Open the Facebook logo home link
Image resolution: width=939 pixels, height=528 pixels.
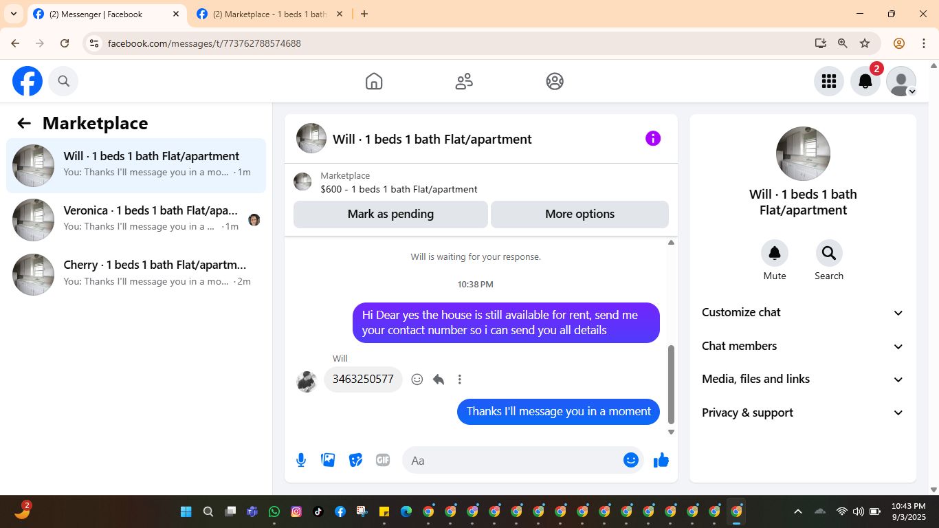[27, 81]
